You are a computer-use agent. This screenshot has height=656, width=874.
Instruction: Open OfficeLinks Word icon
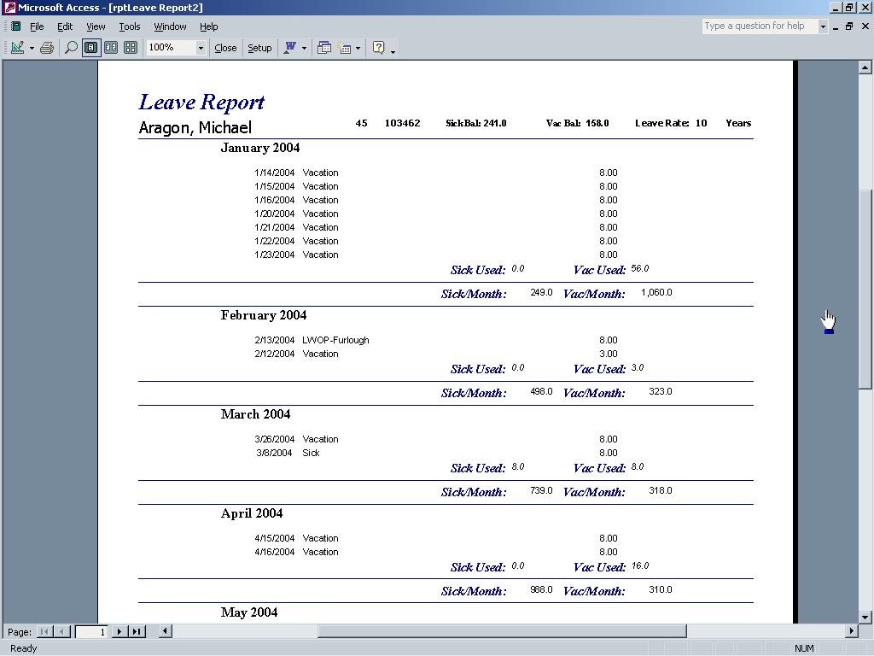coord(290,48)
